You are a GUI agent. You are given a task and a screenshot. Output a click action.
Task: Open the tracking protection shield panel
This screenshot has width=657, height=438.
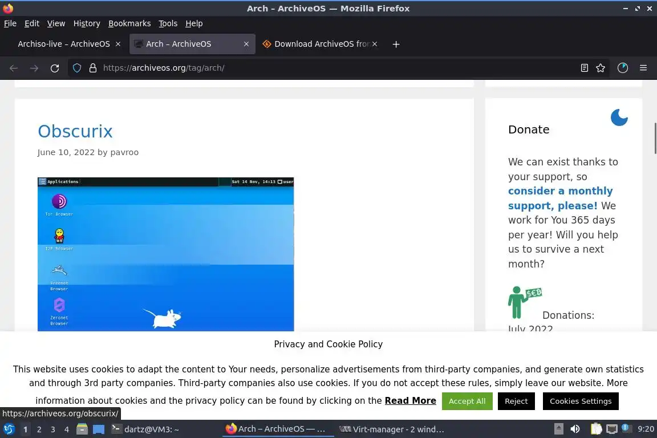(76, 68)
